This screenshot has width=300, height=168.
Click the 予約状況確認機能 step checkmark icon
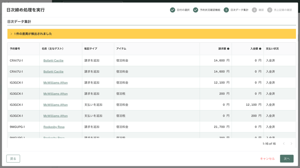[x=195, y=10]
